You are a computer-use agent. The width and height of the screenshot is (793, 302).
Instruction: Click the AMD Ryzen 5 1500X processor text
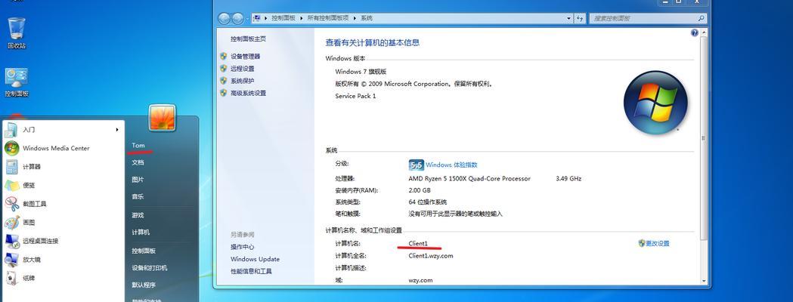(x=469, y=179)
